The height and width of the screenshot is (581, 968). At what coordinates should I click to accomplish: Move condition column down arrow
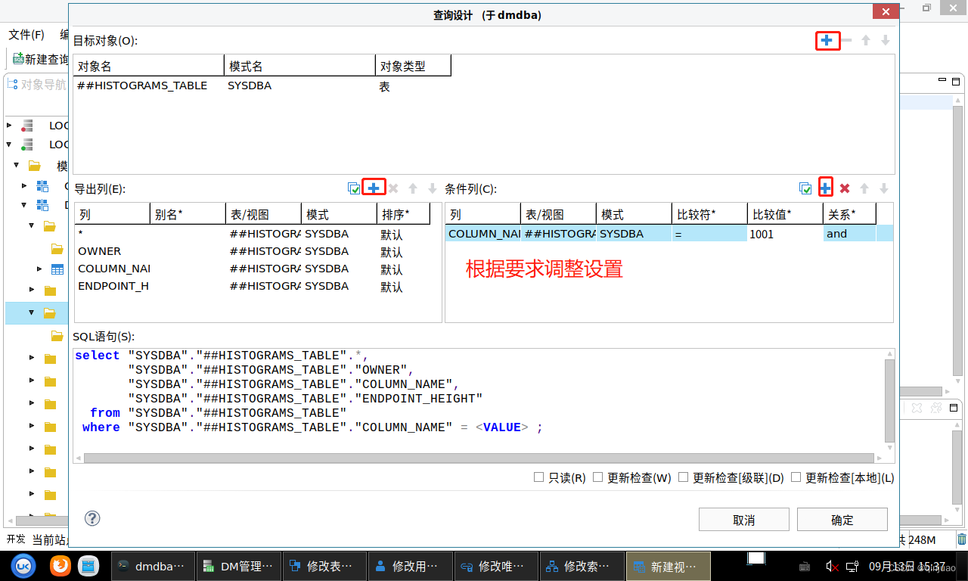click(883, 188)
